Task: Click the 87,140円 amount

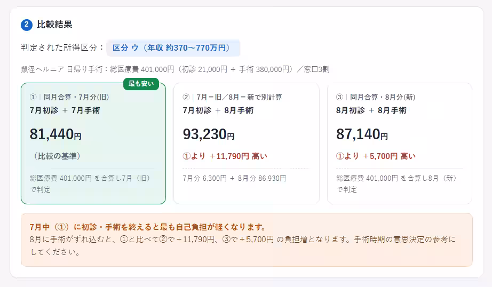Action: point(362,134)
